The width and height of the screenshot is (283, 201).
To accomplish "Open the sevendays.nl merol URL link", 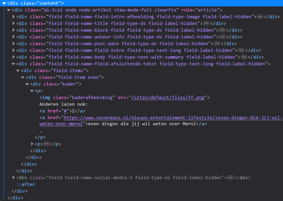I will [x=161, y=121].
